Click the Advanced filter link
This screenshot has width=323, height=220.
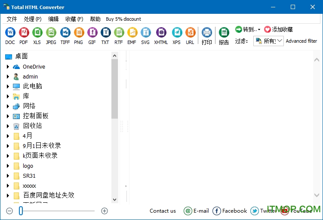pyautogui.click(x=301, y=41)
